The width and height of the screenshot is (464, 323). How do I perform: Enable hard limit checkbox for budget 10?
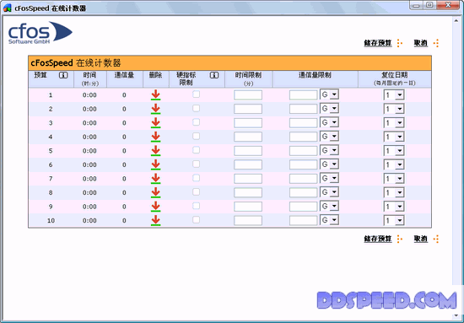click(197, 219)
